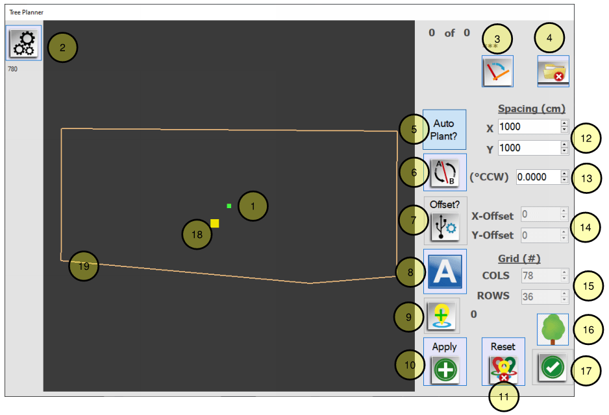Click the add location pin icon
This screenshot has height=415, width=609.
441,316
